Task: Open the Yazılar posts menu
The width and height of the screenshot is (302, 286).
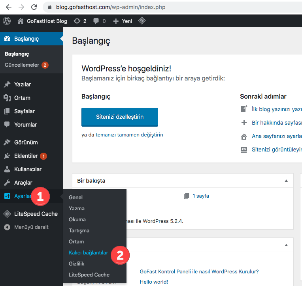Action: [x=23, y=84]
